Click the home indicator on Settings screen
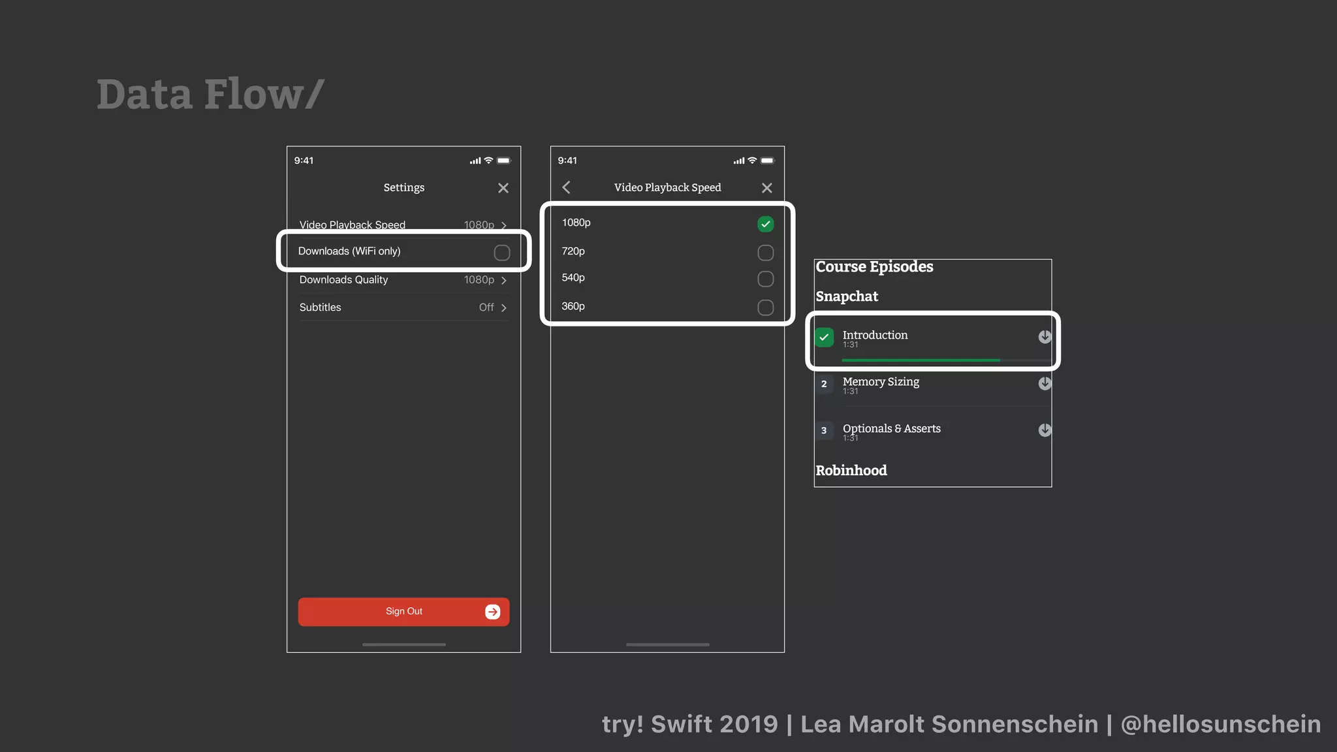1337x752 pixels. coord(403,644)
